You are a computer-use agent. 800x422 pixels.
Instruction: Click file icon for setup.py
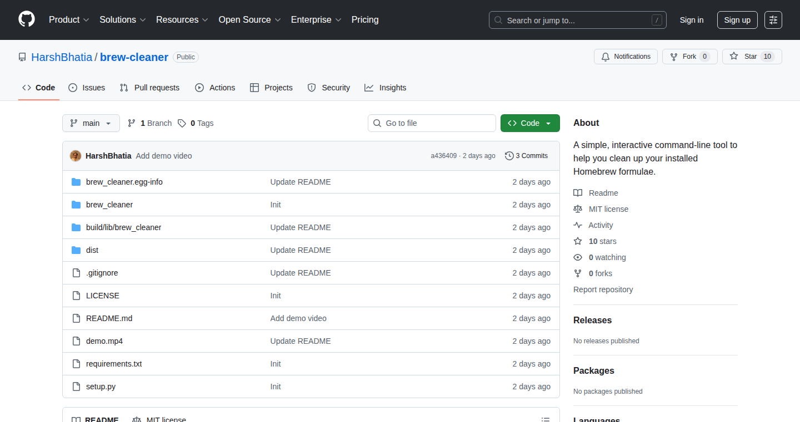point(76,387)
